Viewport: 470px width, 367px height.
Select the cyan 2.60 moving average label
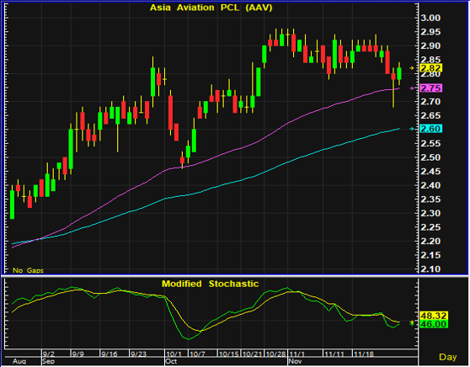(431, 129)
